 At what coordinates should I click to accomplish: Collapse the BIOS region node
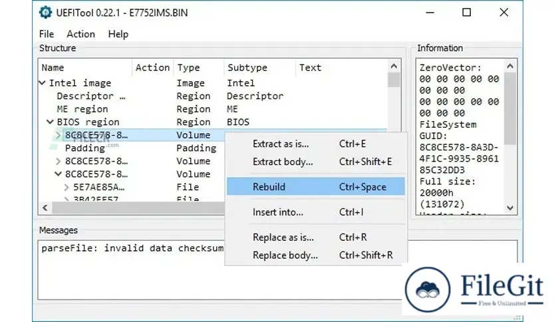(x=50, y=122)
